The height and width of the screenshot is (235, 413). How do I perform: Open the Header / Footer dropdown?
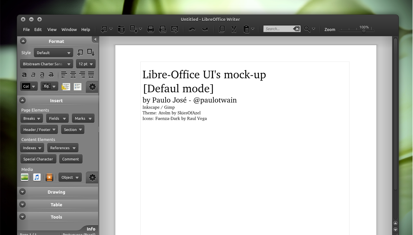pyautogui.click(x=39, y=129)
